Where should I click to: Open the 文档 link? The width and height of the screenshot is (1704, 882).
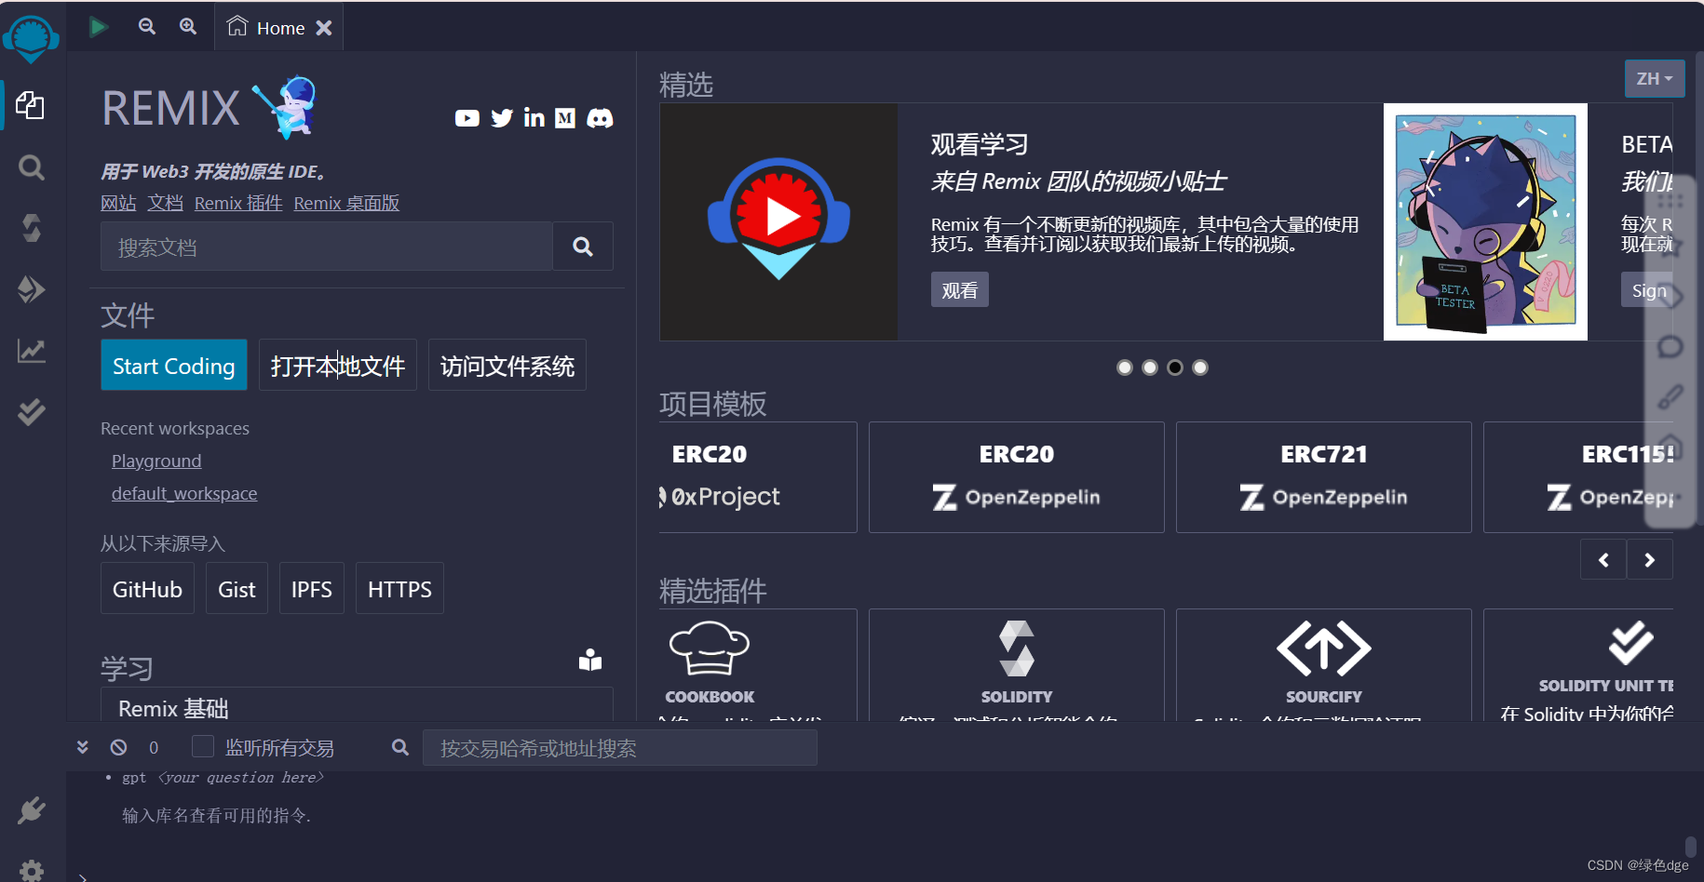[165, 203]
